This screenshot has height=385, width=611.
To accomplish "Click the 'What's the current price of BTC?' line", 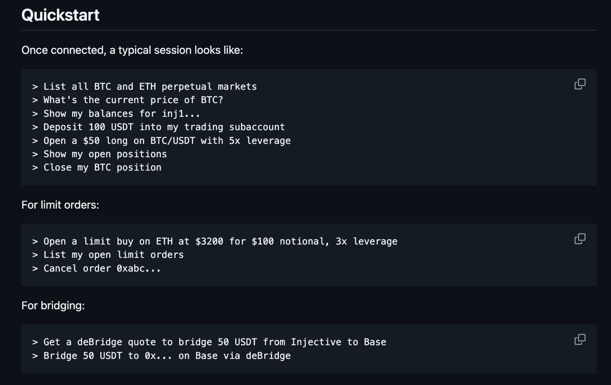I will click(x=133, y=100).
